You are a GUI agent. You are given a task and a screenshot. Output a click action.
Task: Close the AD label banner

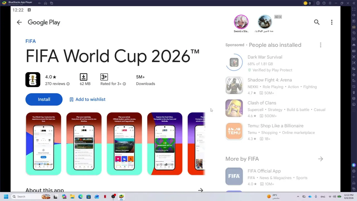point(280,17)
